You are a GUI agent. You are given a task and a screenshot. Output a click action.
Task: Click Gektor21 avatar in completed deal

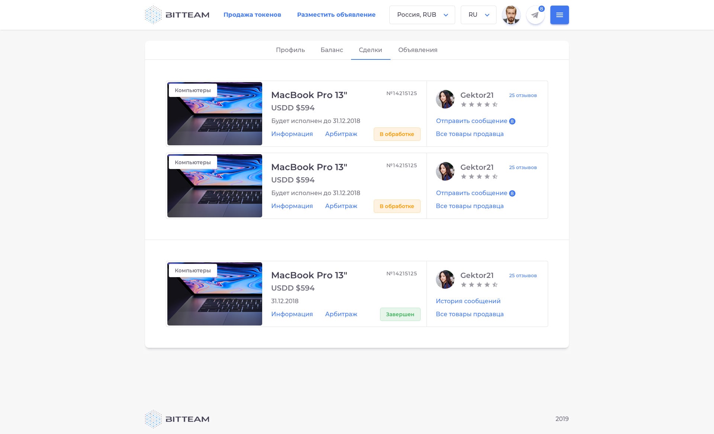[x=445, y=279]
